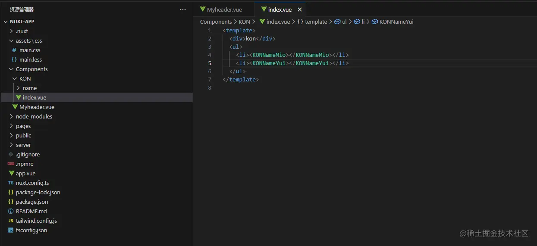
Task: Open package.json file
Action: point(32,202)
